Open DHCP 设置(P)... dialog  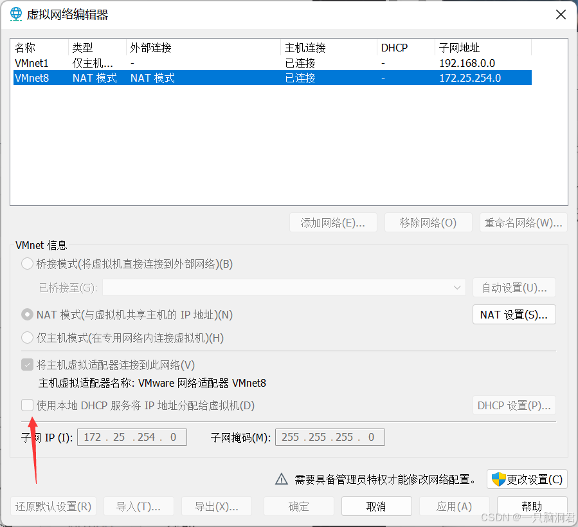click(514, 405)
